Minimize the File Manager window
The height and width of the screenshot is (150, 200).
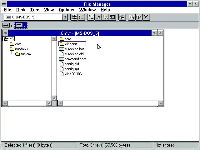pyautogui.click(x=190, y=4)
